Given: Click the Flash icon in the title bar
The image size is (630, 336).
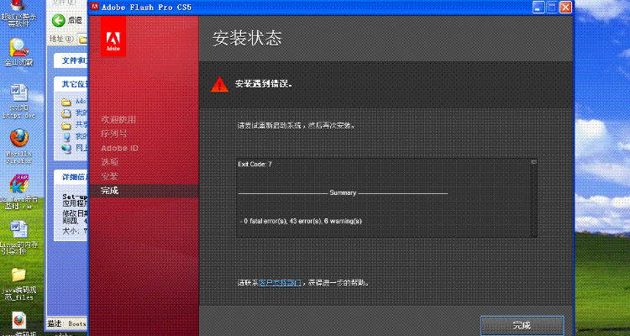Looking at the screenshot, I should click(x=94, y=7).
